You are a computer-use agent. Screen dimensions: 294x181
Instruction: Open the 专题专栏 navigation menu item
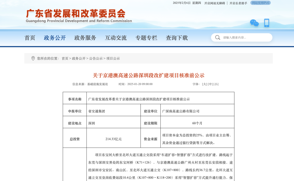[146, 38]
